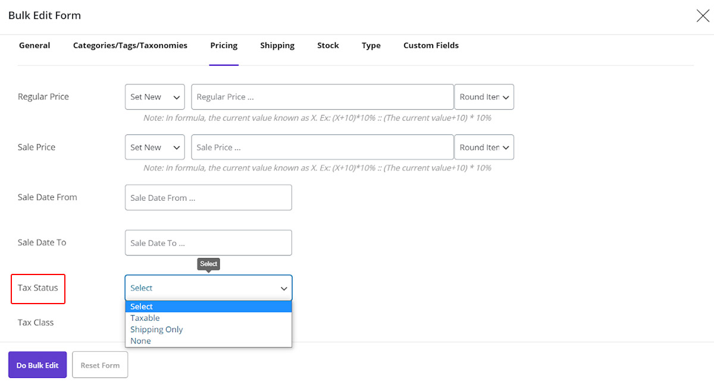Go to the Shipping tab
714x382 pixels.
(277, 46)
